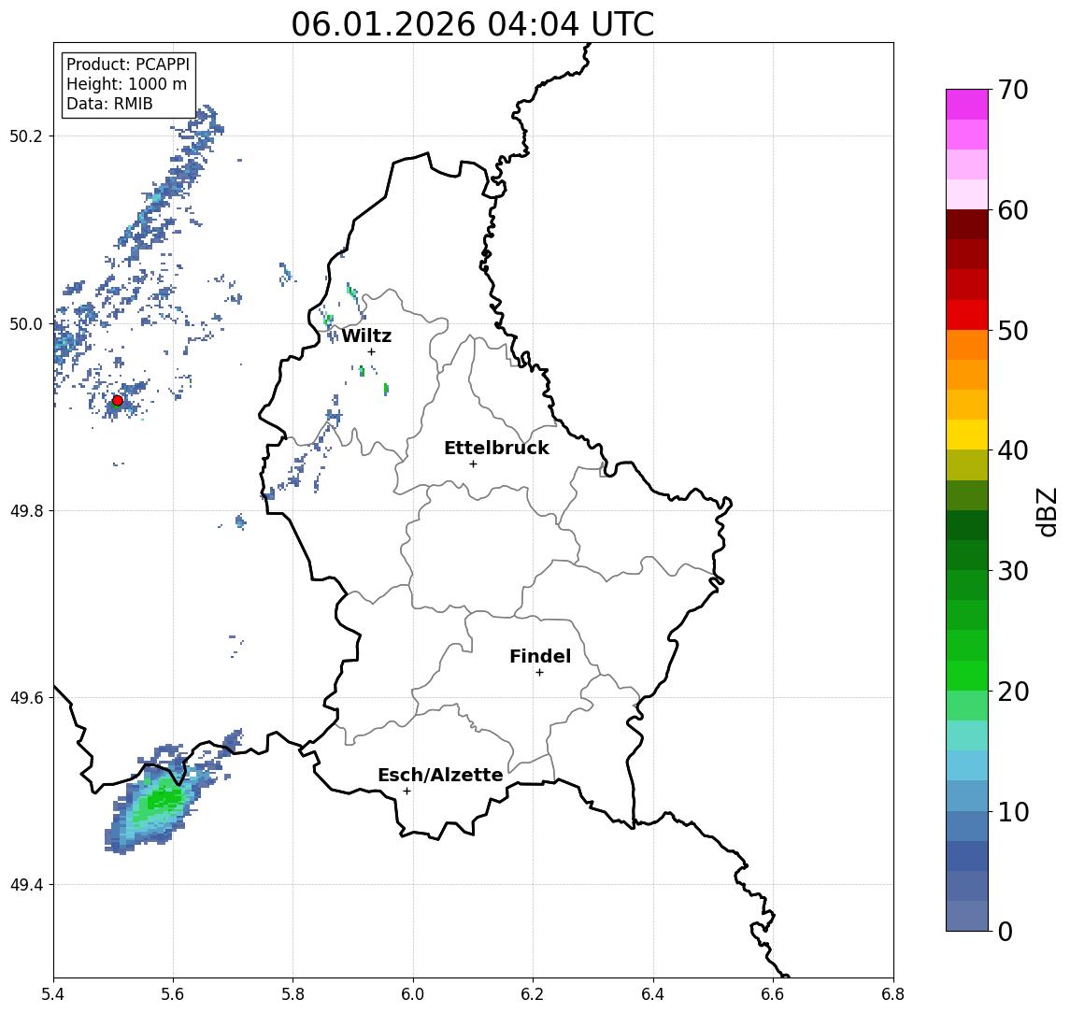Pick the bottom slate-blue swatch above 0 dBZ
The height and width of the screenshot is (1013, 1070).
[x=967, y=916]
